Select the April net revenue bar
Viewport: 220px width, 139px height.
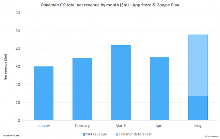click(159, 89)
